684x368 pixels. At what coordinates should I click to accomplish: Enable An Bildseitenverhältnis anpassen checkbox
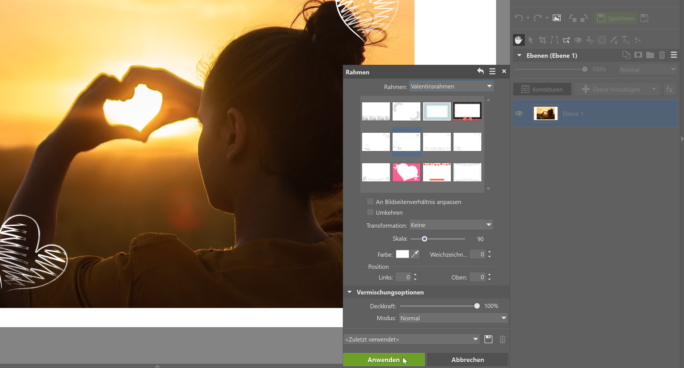370,201
